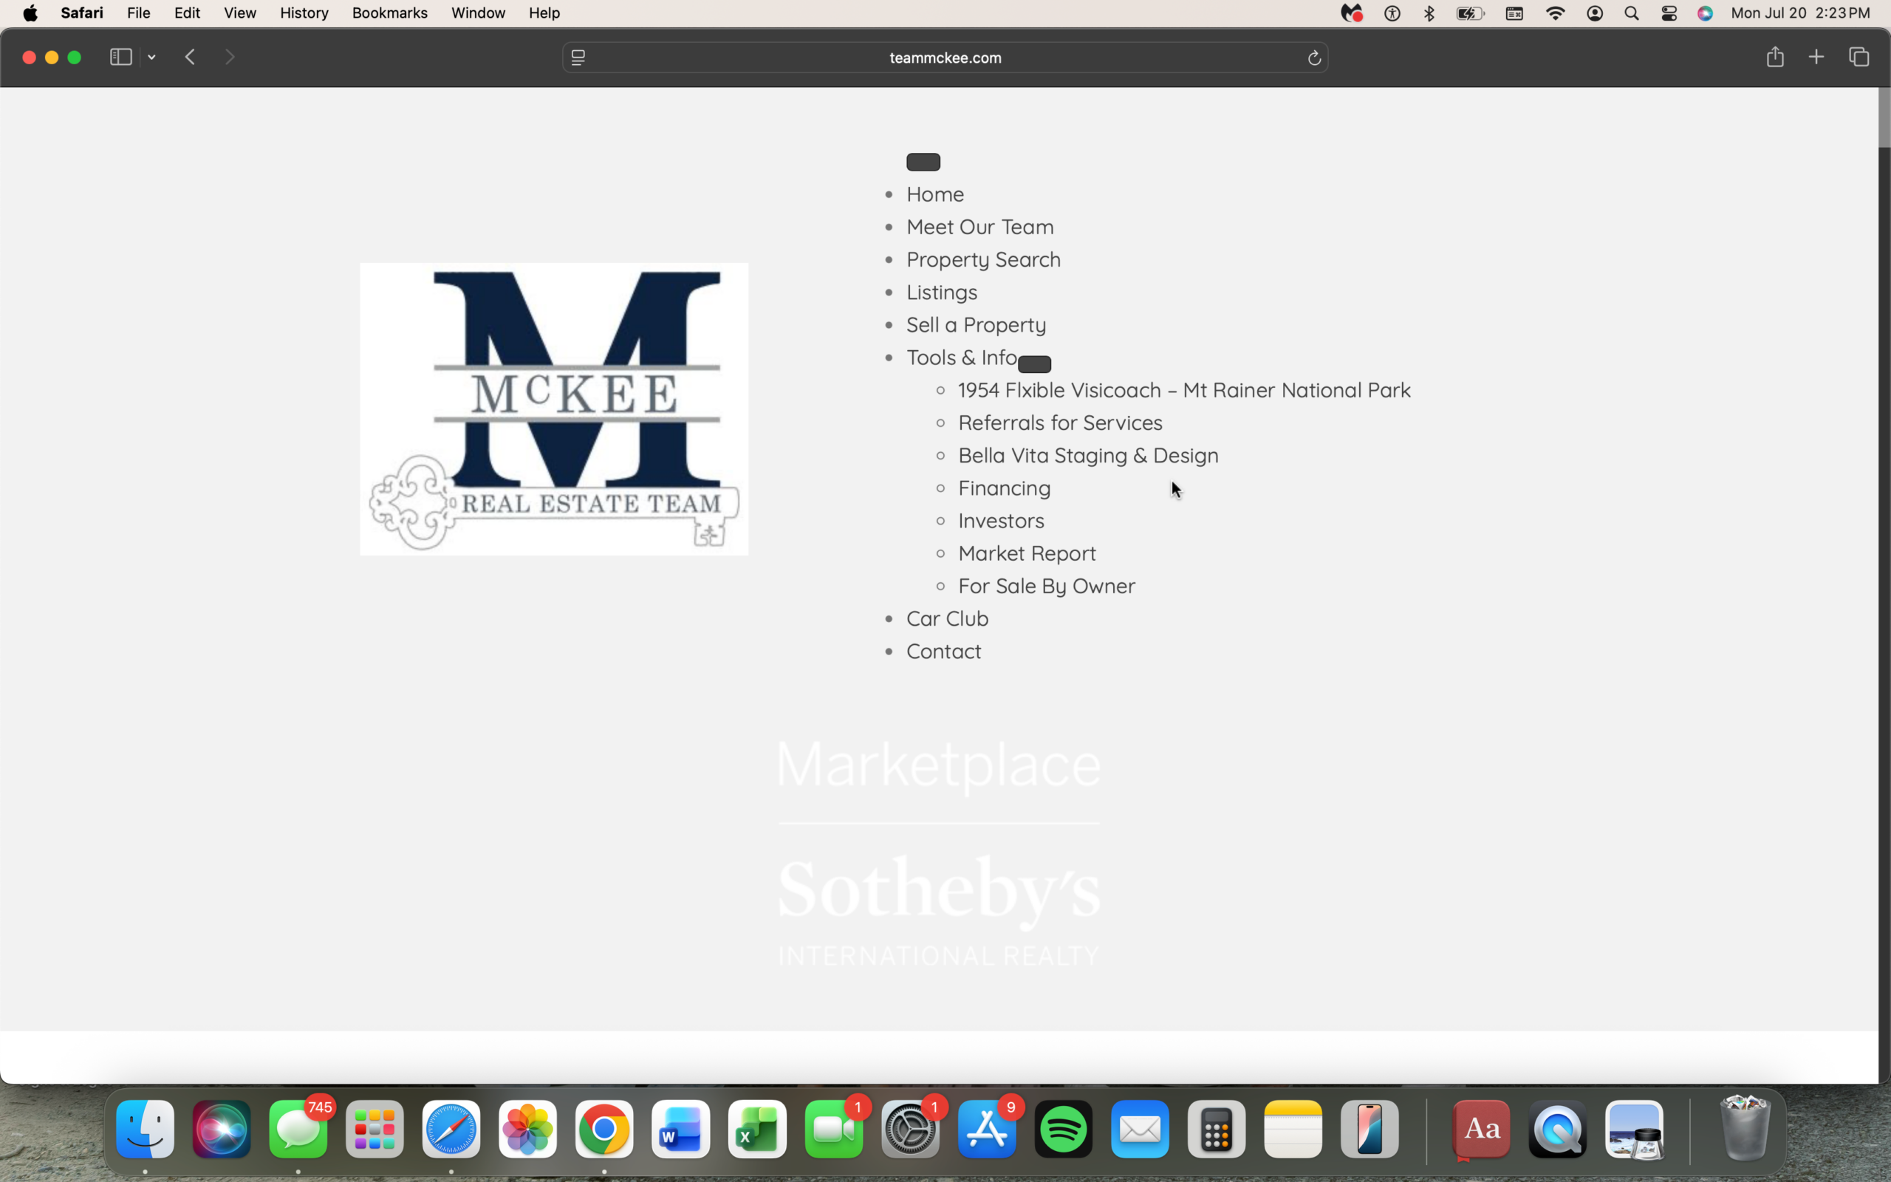This screenshot has width=1891, height=1182.
Task: Open the Trash in dock
Action: (1745, 1129)
